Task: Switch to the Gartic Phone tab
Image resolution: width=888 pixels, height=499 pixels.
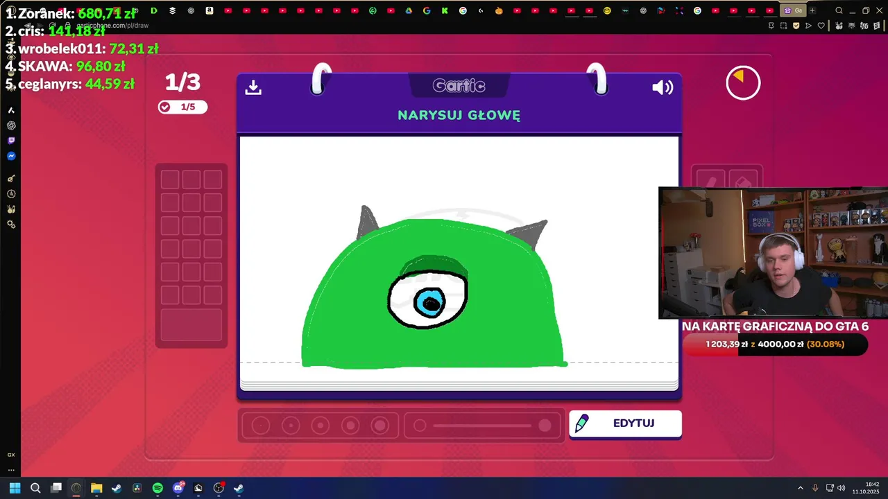Action: click(794, 10)
